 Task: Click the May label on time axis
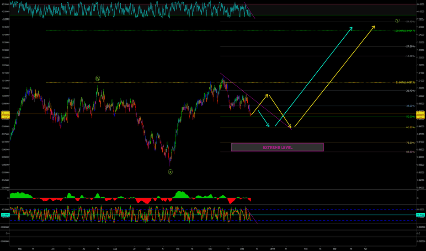(x=20, y=249)
